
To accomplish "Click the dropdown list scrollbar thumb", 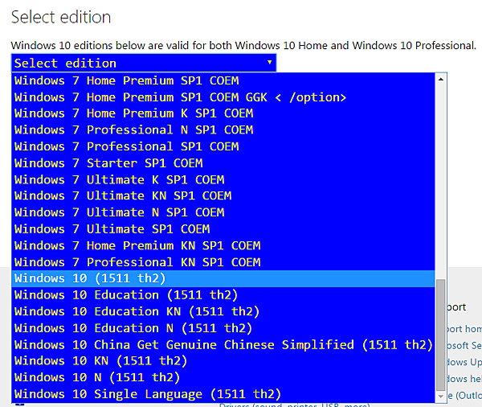I will click(441, 335).
